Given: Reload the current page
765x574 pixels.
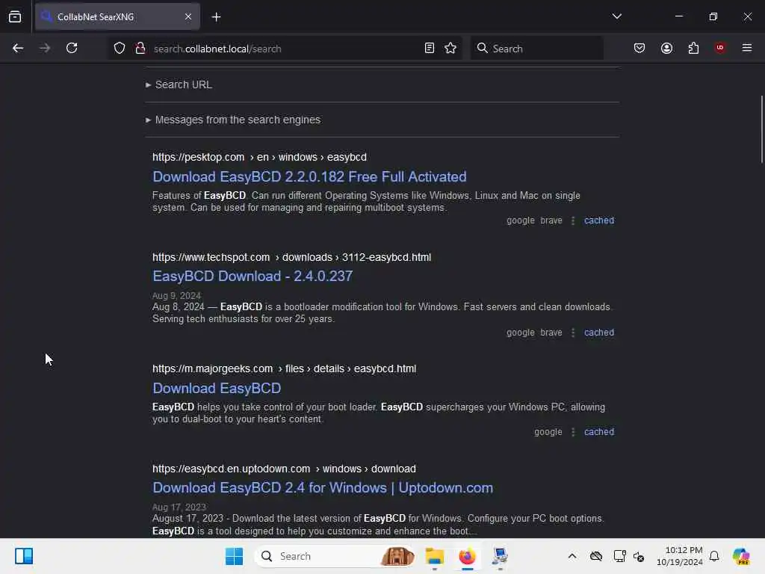Looking at the screenshot, I should click(x=72, y=48).
